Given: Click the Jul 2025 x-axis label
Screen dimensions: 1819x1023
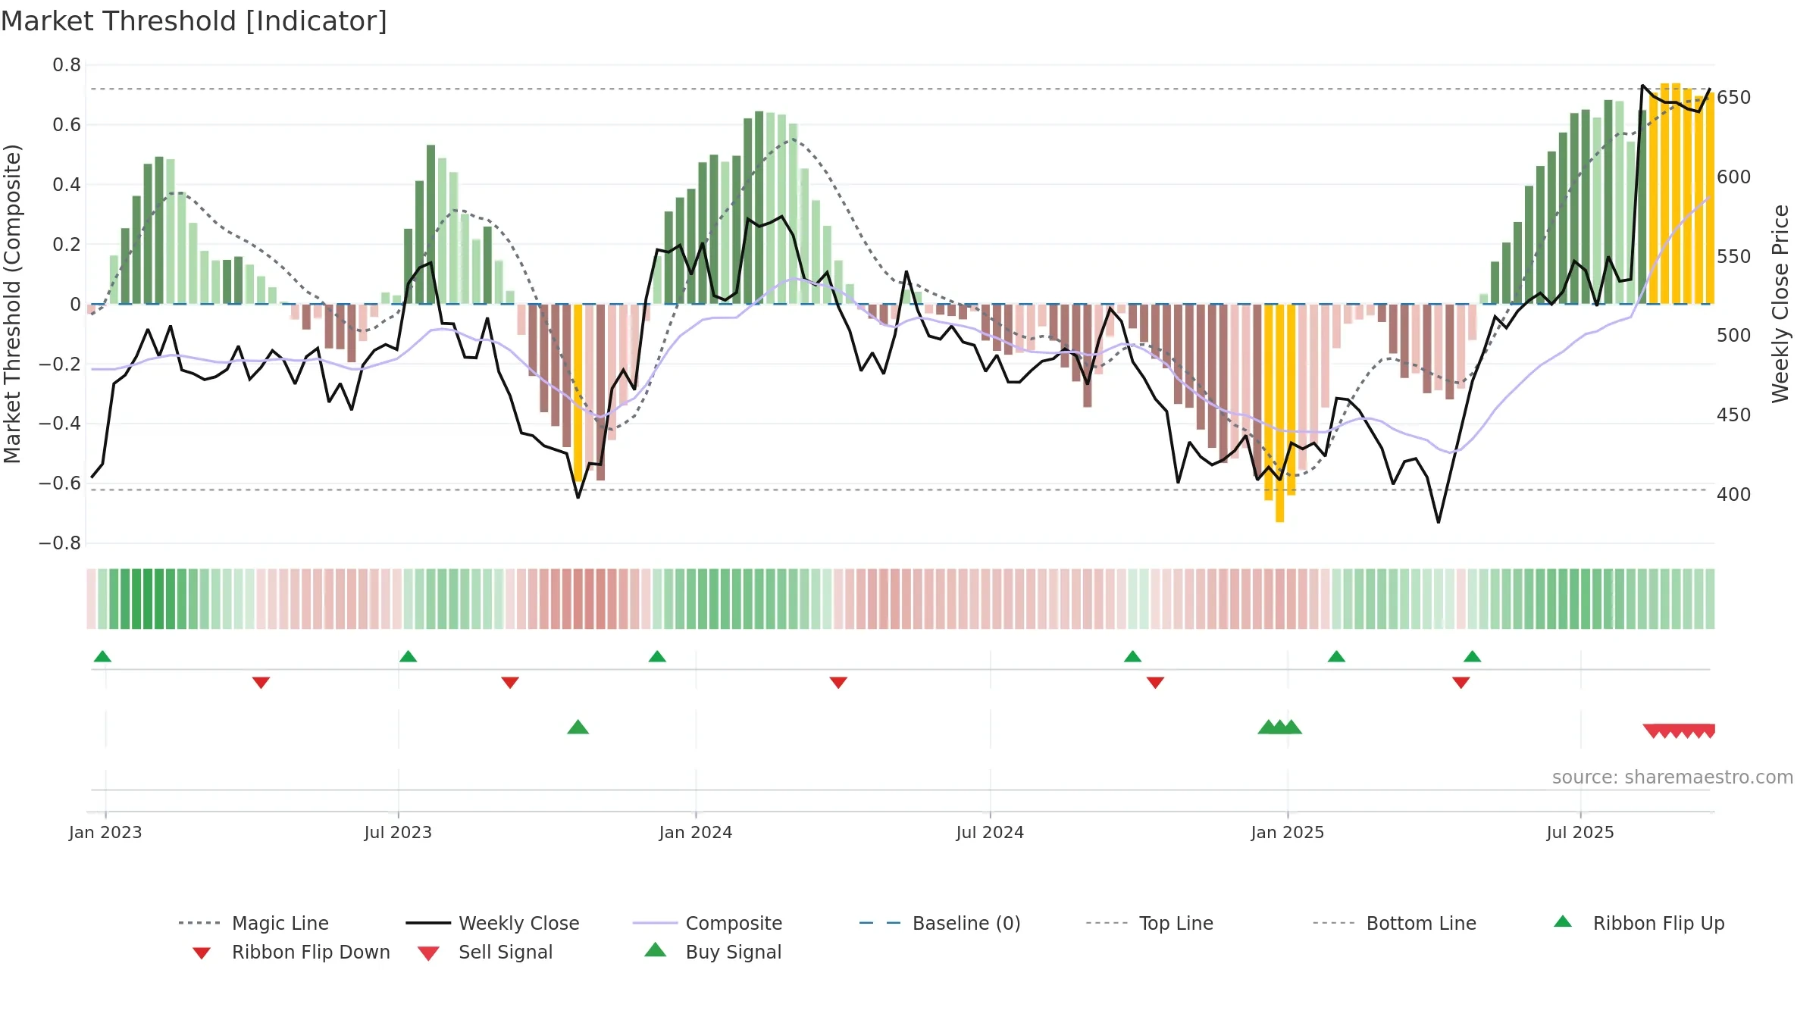Looking at the screenshot, I should coord(1580,832).
